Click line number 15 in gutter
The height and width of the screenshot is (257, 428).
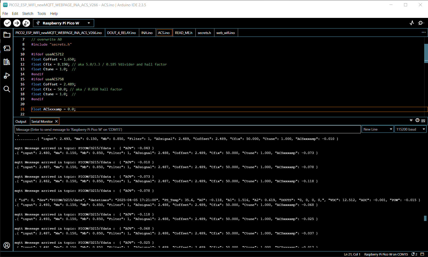22,79
